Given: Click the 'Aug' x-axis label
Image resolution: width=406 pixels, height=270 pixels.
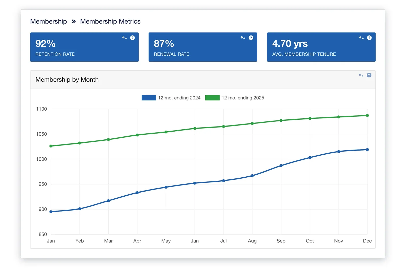Looking at the screenshot, I should click(x=252, y=241).
